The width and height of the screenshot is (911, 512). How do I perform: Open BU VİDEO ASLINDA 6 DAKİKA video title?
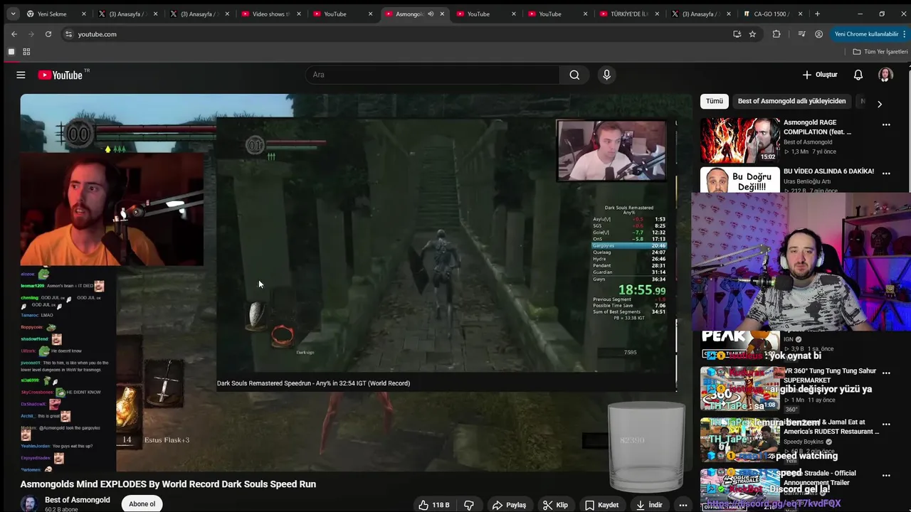click(828, 171)
